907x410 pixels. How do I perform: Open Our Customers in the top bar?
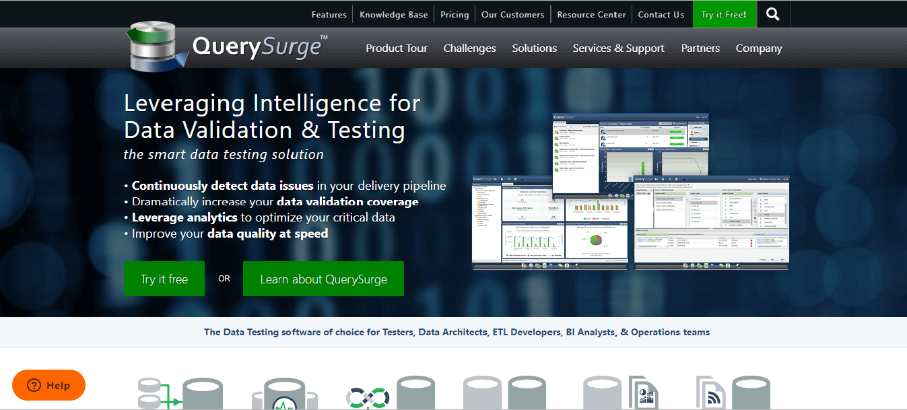[x=512, y=14]
